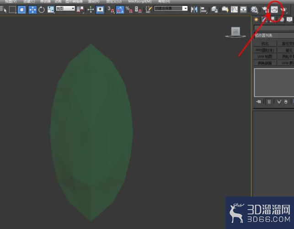Apply Unwrap UVW modifier button

point(286,63)
